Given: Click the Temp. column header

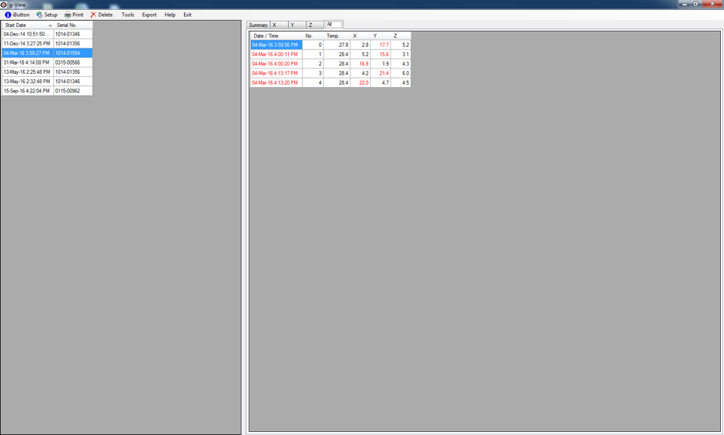Looking at the screenshot, I should (333, 36).
